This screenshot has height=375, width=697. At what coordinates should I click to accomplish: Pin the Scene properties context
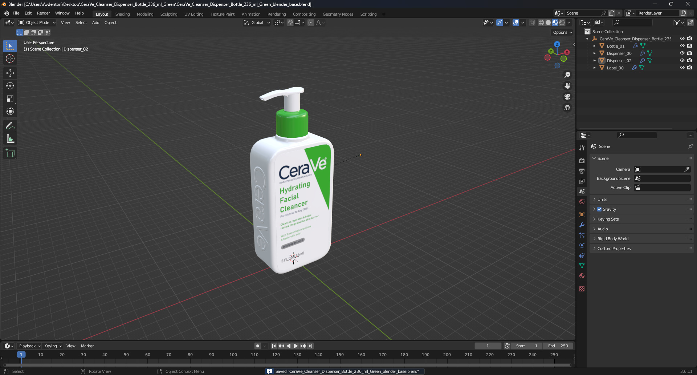coord(690,146)
